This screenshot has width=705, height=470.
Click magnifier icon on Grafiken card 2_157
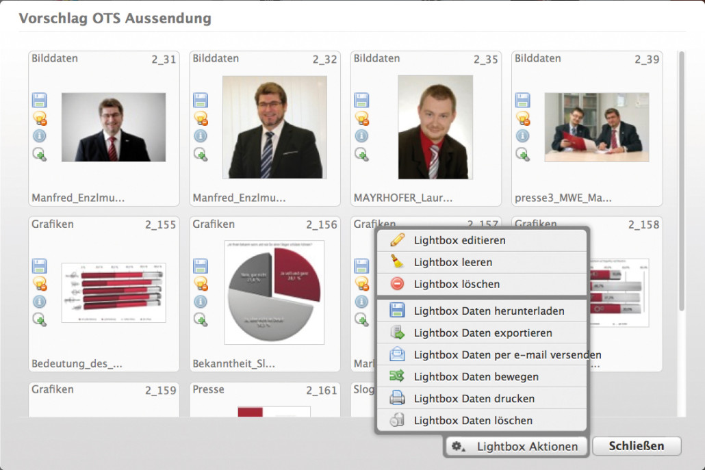click(362, 320)
